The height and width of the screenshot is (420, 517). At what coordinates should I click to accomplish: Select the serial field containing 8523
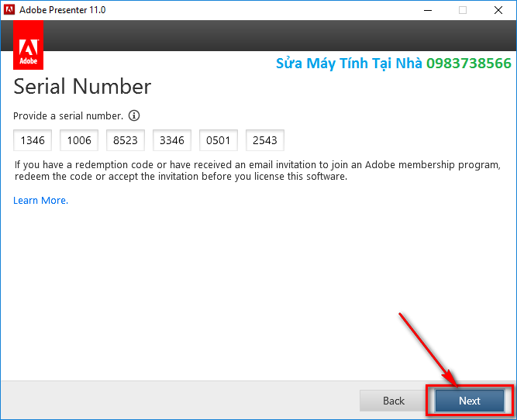(126, 140)
